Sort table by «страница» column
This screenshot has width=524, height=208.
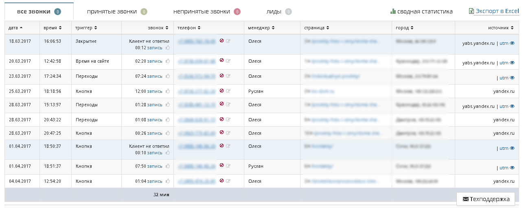click(317, 28)
